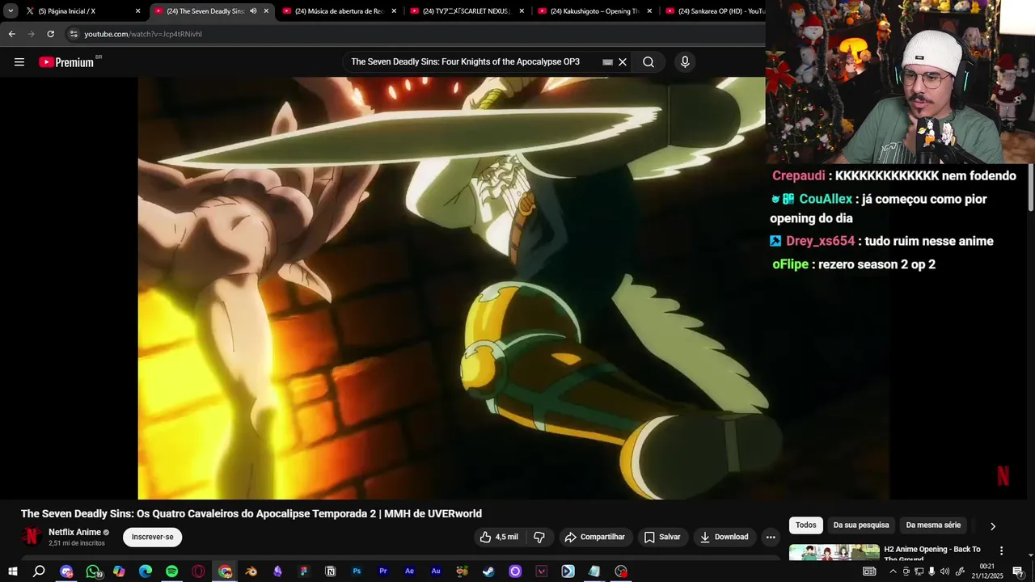This screenshot has width=1035, height=582.
Task: Open Microsoft Edge from the taskbar
Action: (146, 571)
